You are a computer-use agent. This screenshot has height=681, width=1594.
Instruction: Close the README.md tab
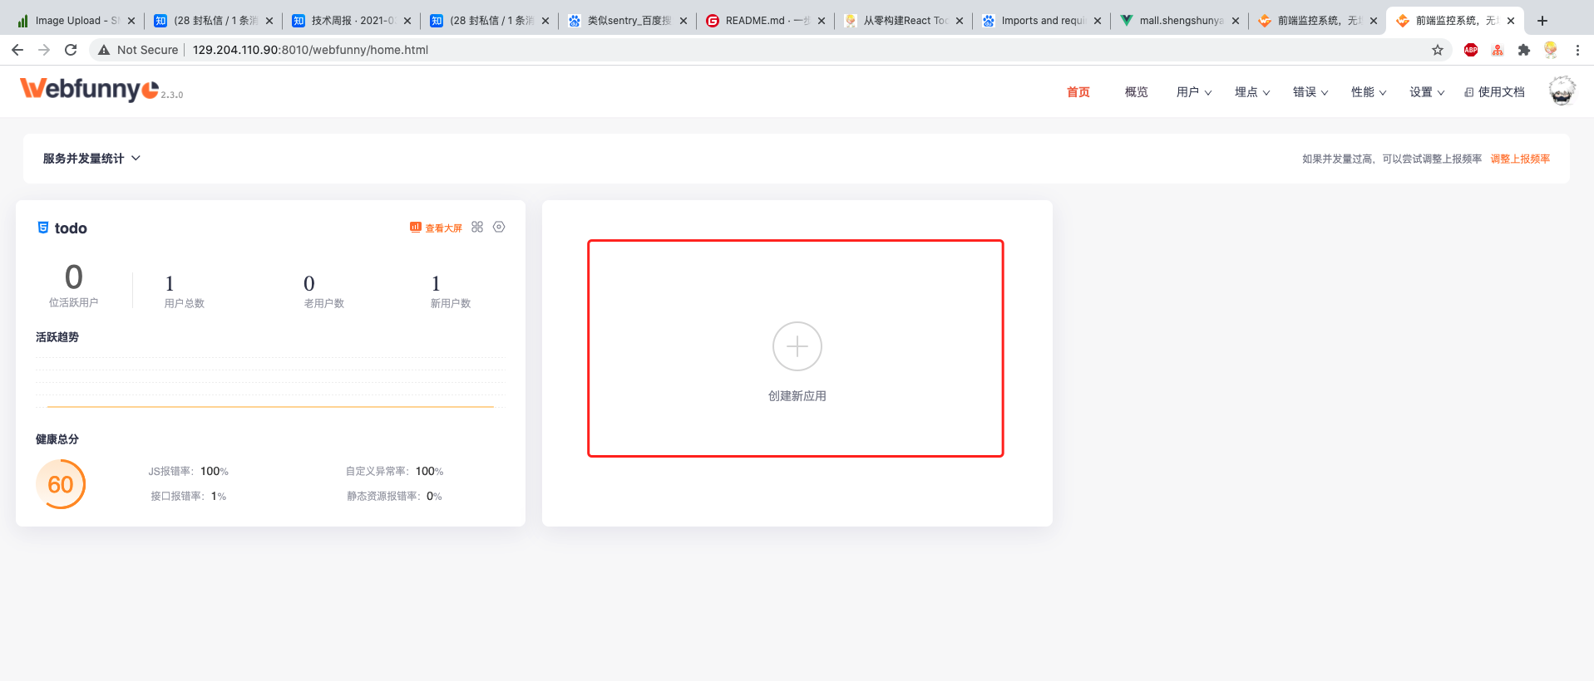click(x=822, y=21)
